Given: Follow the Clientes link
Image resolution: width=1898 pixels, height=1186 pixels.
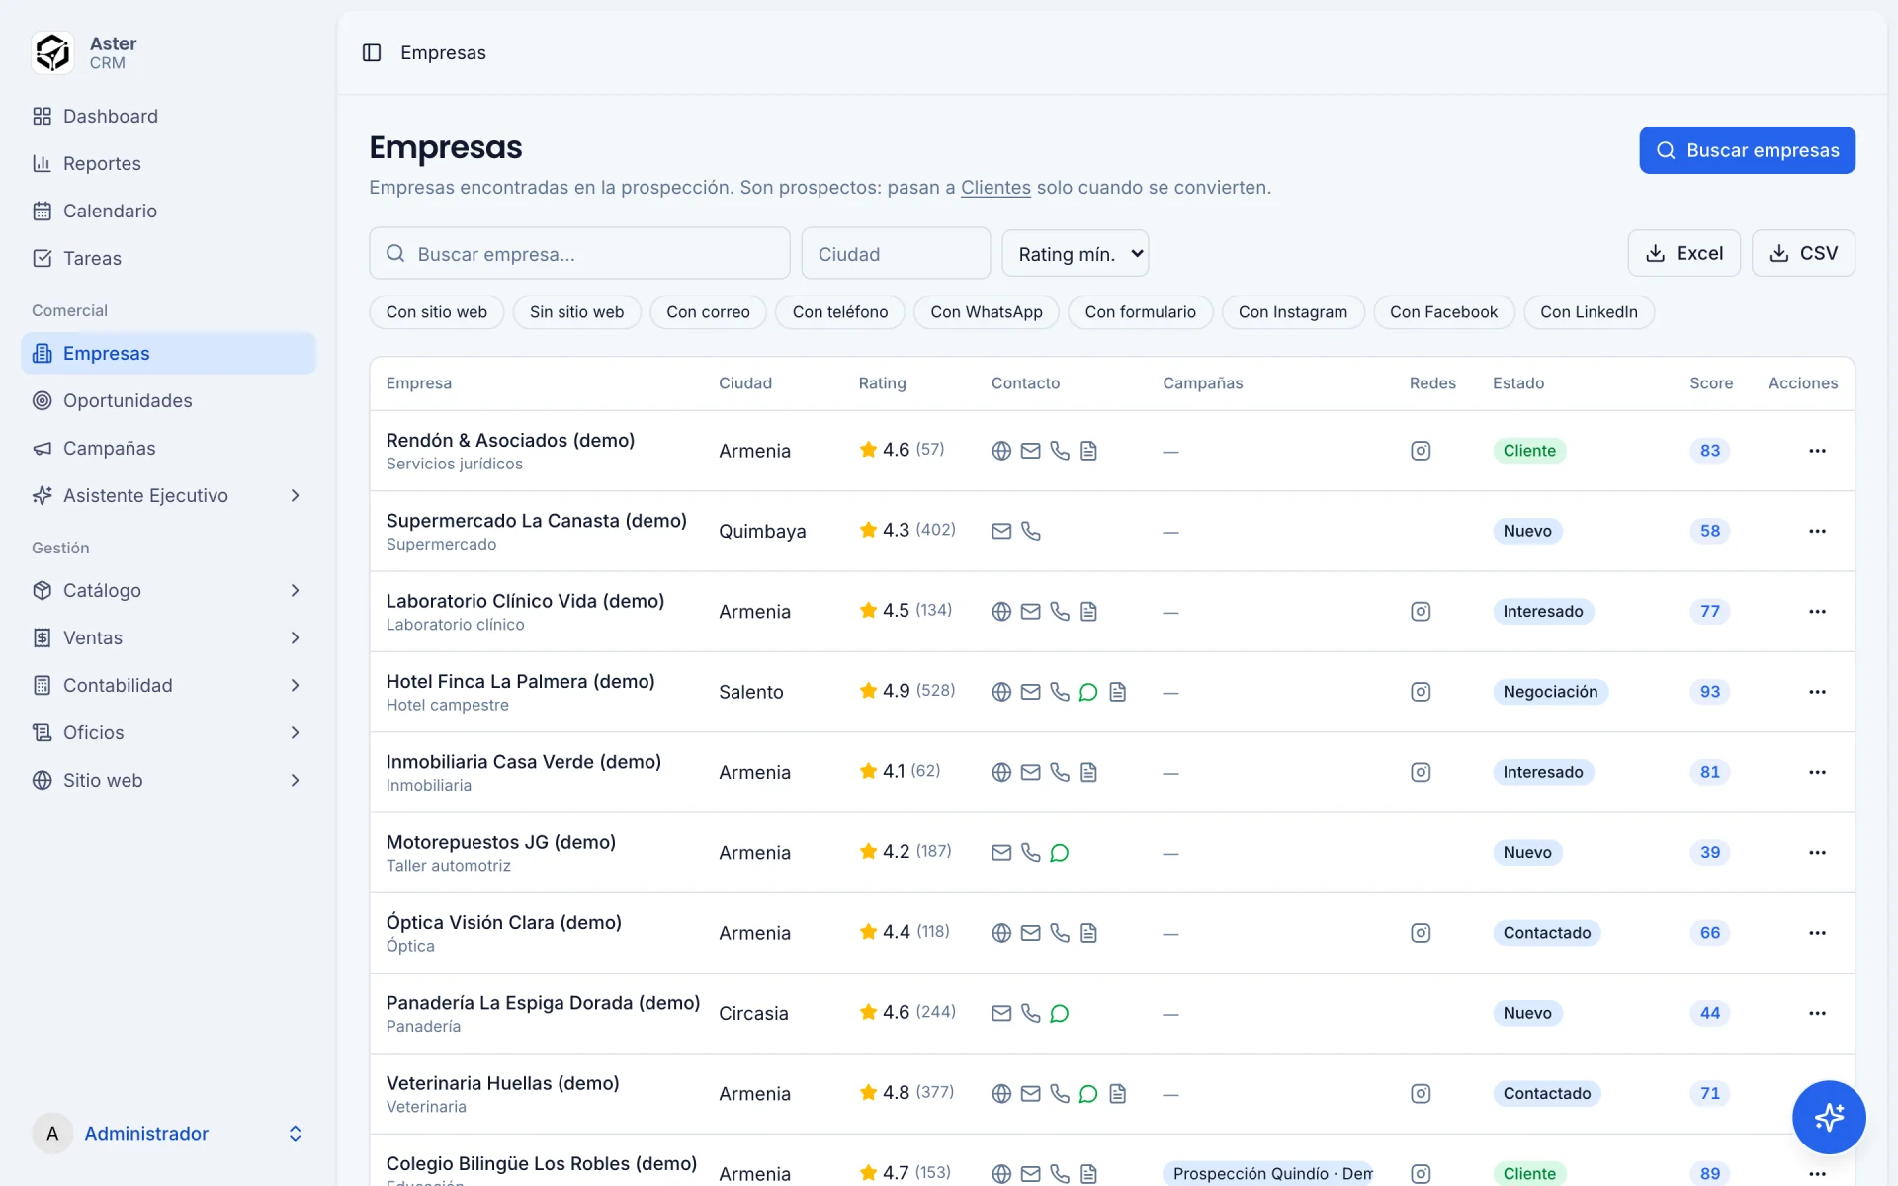Looking at the screenshot, I should coord(995,187).
